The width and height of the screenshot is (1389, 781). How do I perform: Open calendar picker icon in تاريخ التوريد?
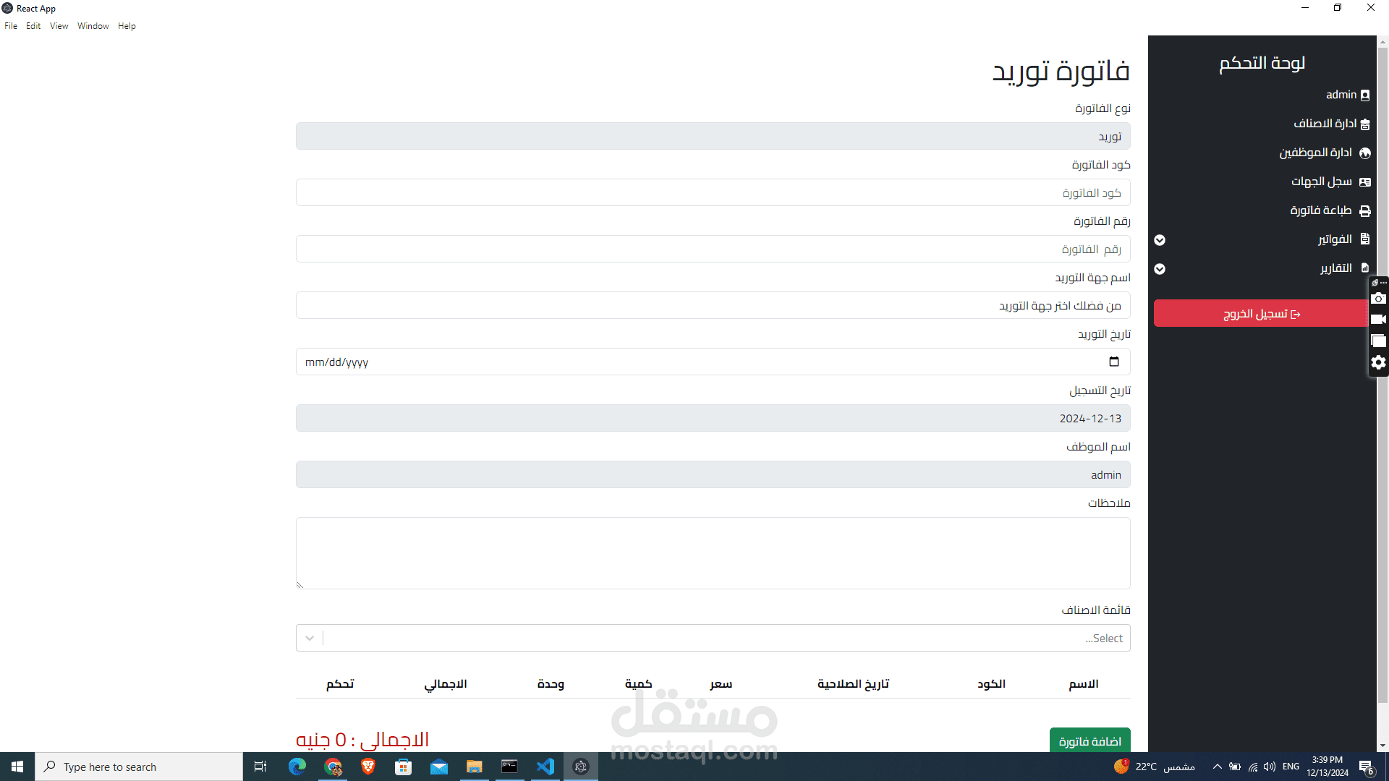click(x=1113, y=362)
